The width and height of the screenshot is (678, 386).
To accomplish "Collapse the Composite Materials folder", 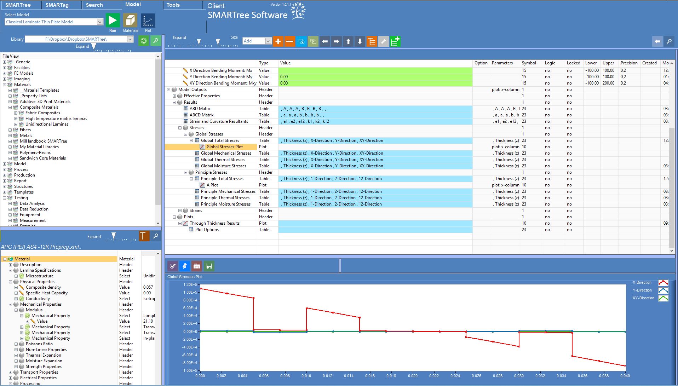I will pos(10,107).
